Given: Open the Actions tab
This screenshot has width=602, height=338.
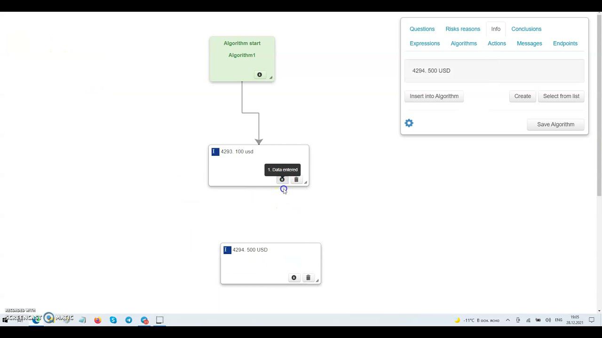Looking at the screenshot, I should pos(497,43).
